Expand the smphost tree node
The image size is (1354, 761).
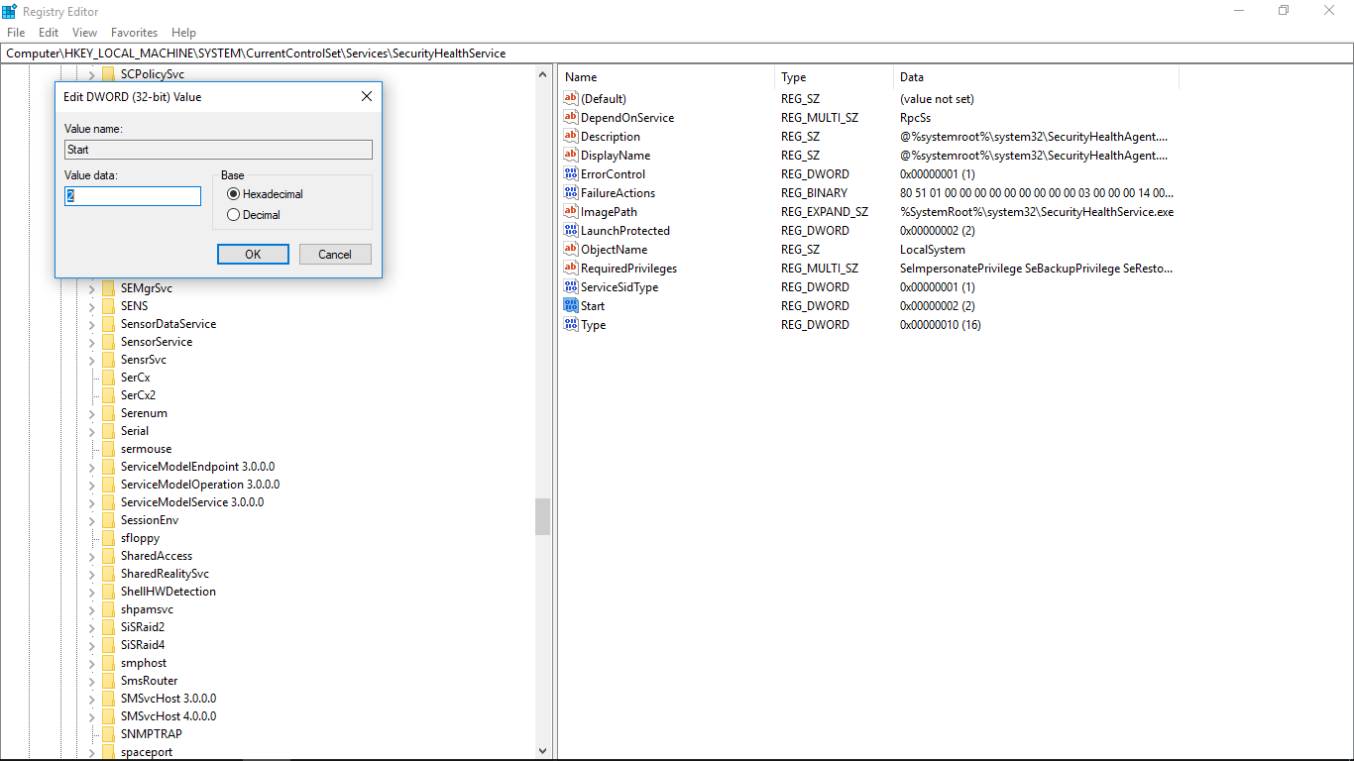click(91, 663)
